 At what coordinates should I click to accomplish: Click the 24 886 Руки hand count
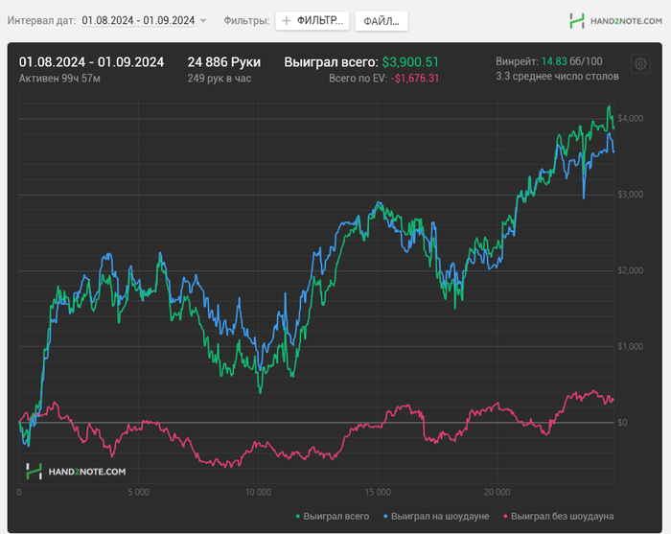(223, 62)
